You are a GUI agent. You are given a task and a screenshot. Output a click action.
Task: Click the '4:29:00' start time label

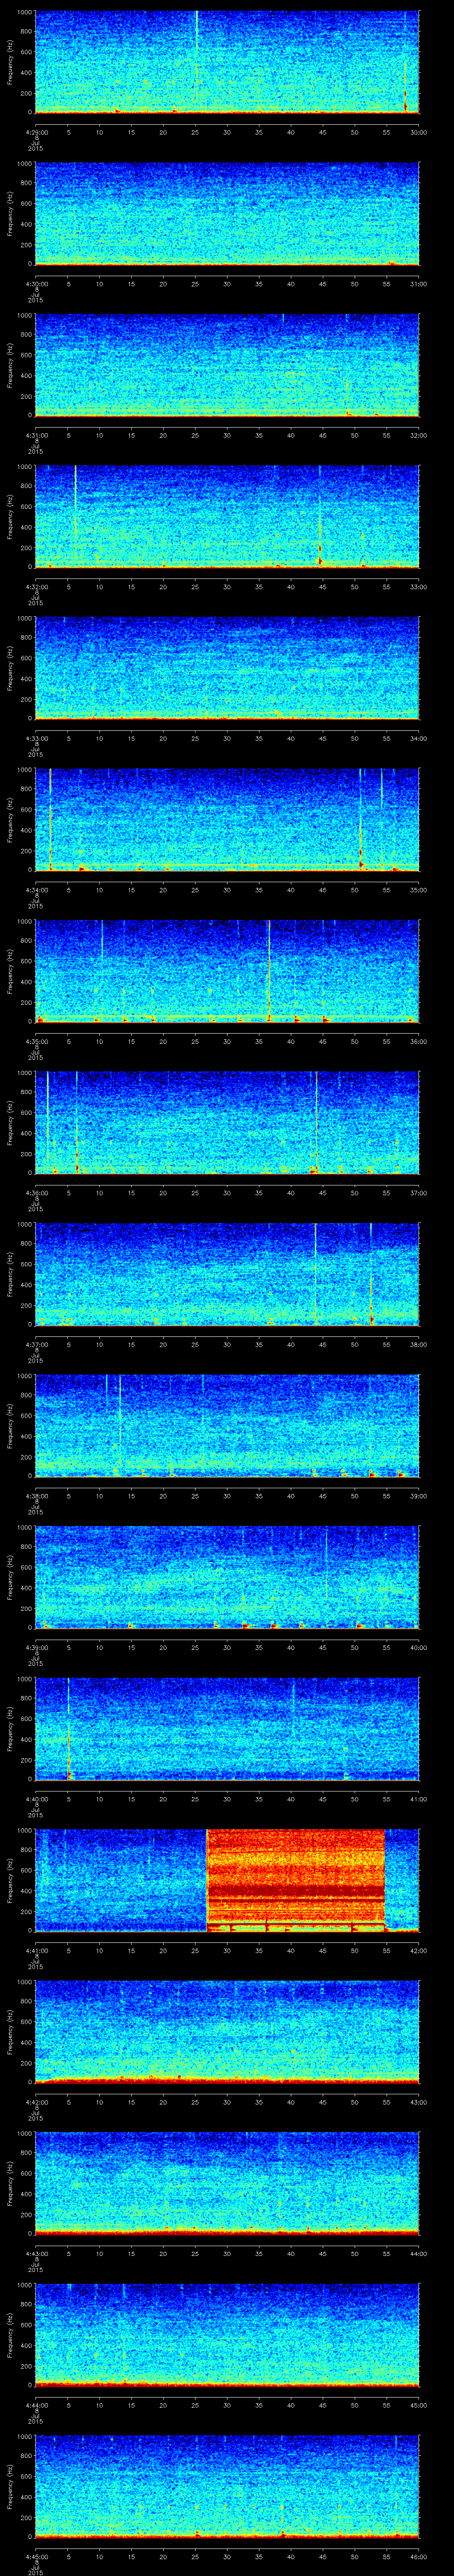[x=36, y=132]
